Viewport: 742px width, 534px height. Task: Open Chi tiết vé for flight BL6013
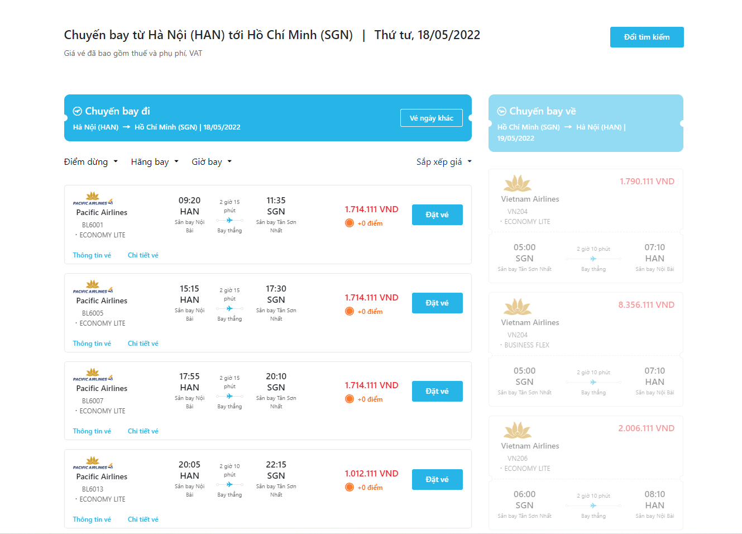point(143,519)
